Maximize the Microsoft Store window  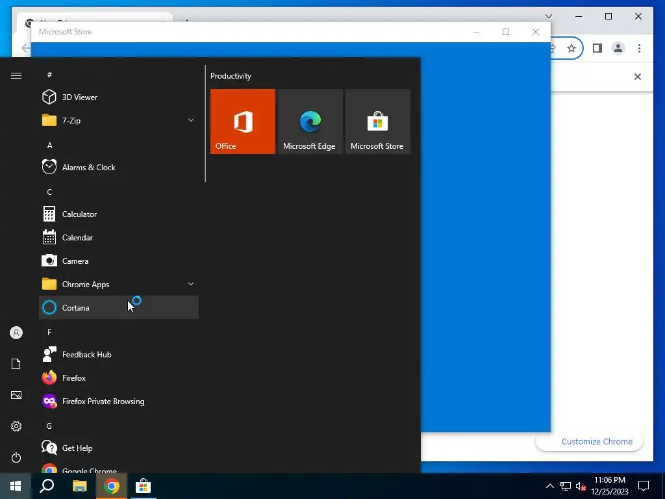[505, 32]
